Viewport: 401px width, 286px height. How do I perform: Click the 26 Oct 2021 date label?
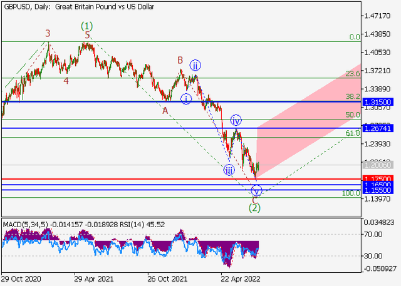(x=167, y=279)
